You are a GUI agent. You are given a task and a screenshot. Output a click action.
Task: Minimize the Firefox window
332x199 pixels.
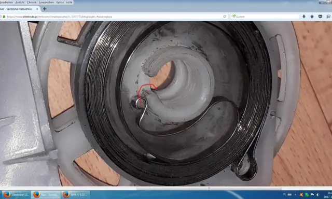click(322, 2)
